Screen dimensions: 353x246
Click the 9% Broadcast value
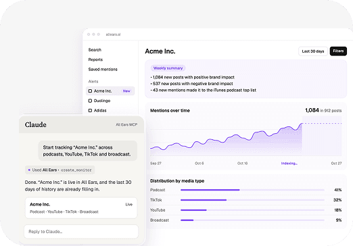tap(339, 220)
